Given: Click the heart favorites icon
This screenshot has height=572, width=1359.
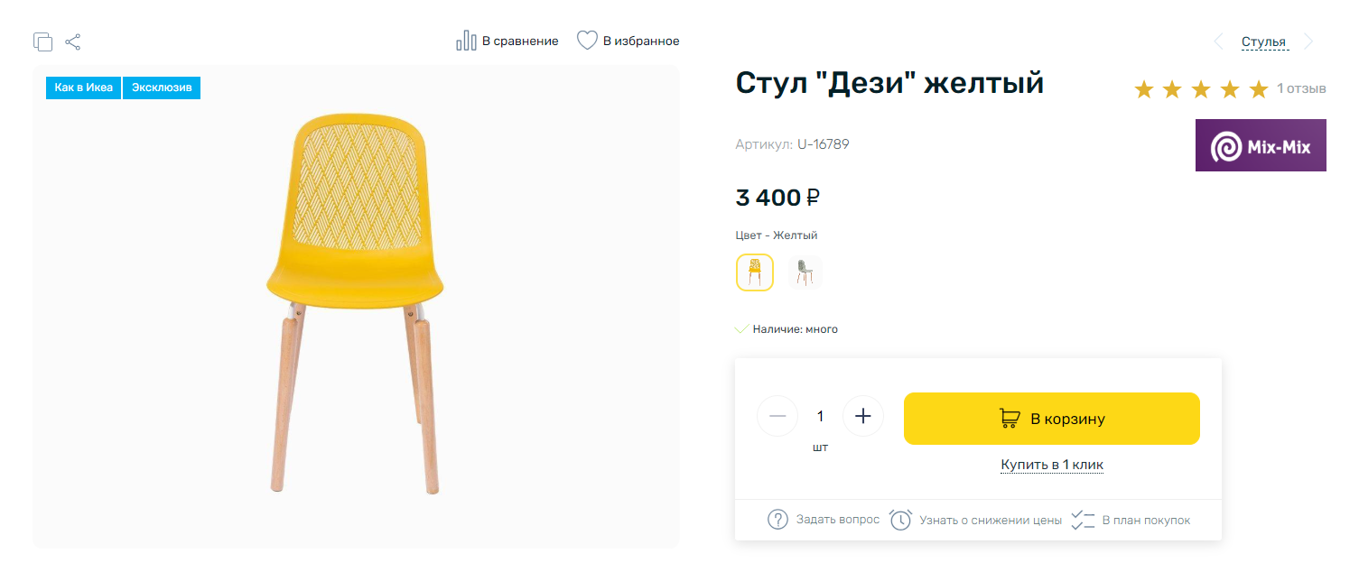Looking at the screenshot, I should point(588,41).
